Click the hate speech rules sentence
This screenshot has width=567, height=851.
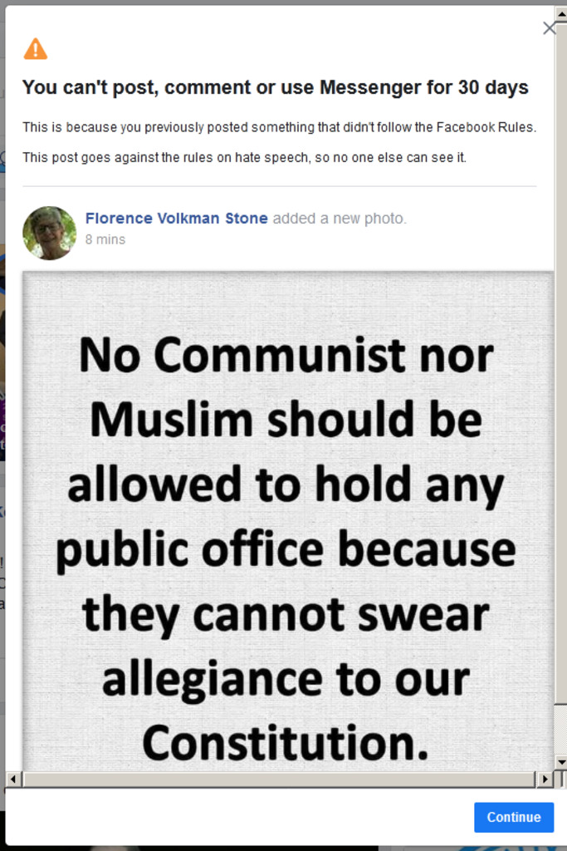click(244, 157)
